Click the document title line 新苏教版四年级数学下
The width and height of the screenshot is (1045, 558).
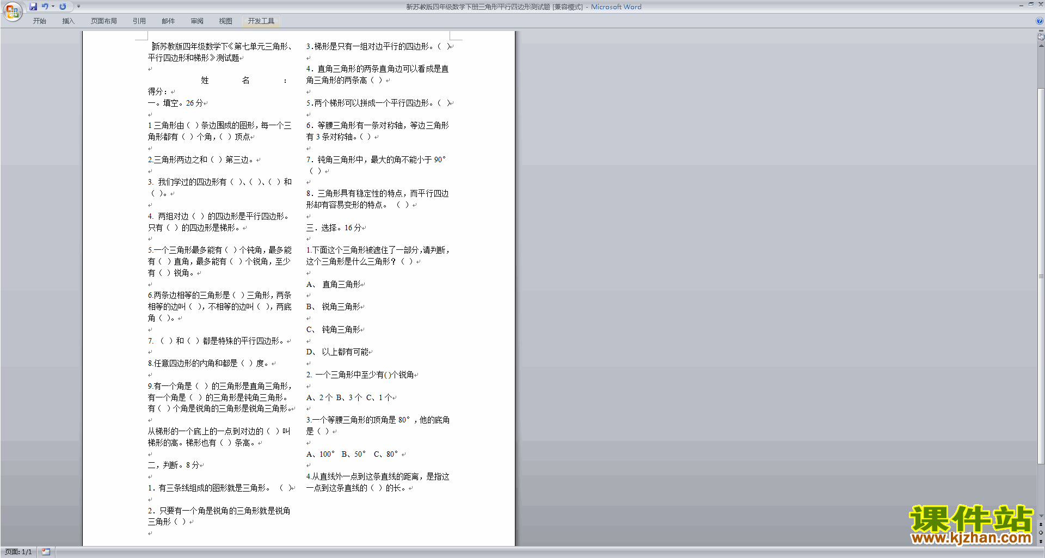coord(222,46)
